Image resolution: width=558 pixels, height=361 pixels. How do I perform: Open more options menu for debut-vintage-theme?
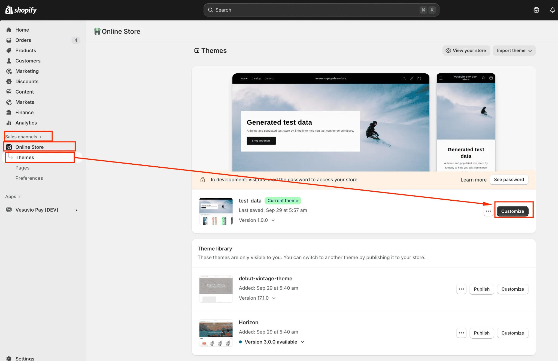click(461, 289)
